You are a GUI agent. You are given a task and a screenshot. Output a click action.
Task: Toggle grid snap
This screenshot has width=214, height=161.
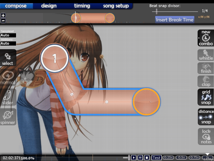pos(206,97)
